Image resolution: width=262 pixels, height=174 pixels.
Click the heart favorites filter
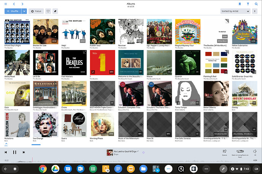(x=48, y=11)
